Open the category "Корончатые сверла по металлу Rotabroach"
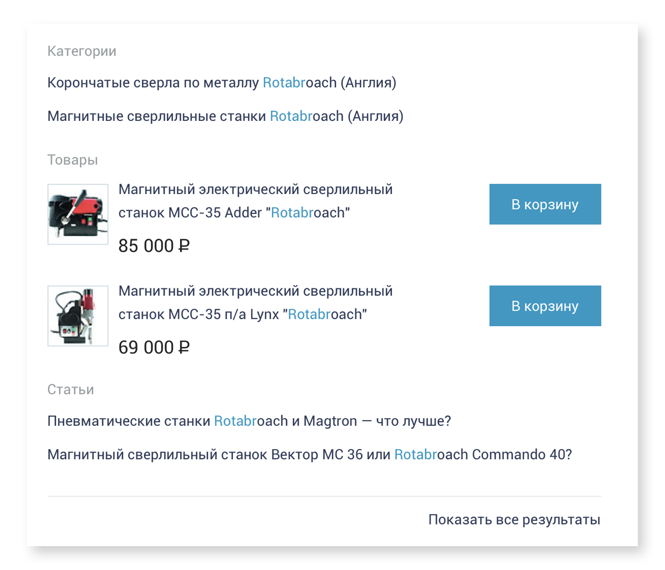The height and width of the screenshot is (570, 665). [222, 83]
